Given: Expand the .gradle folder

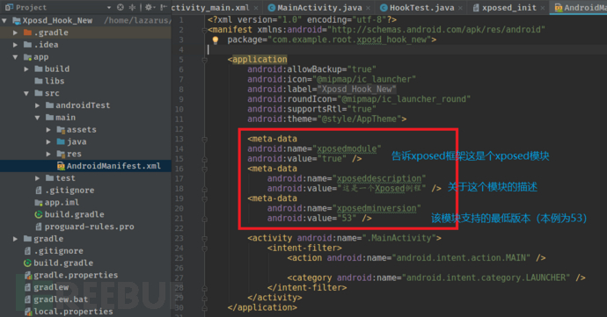Looking at the screenshot, I should [x=16, y=32].
